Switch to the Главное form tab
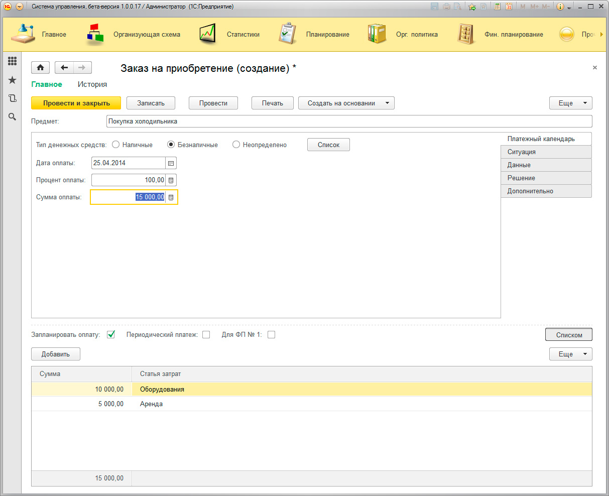609x496 pixels. (x=47, y=84)
